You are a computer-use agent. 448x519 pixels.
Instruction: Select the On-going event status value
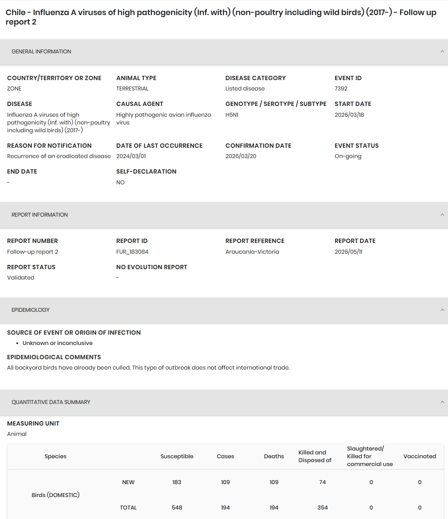[x=348, y=156]
